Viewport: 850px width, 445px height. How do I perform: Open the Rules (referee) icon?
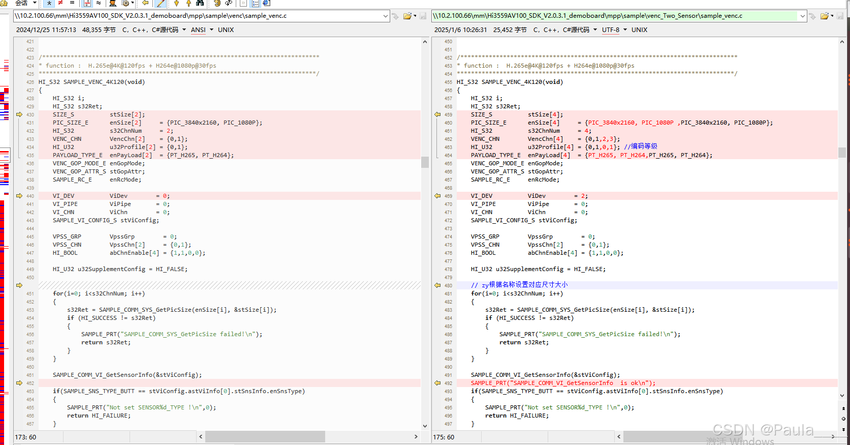point(113,3)
